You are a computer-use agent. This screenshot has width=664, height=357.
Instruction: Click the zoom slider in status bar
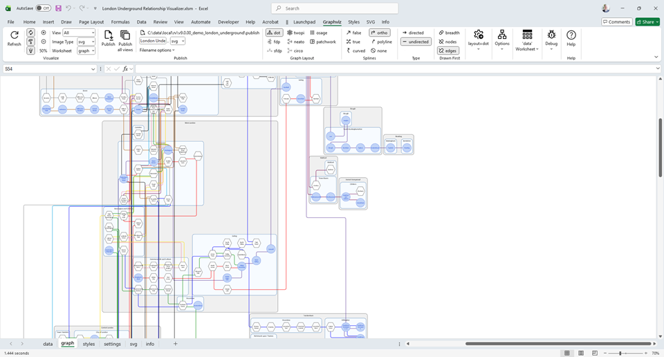click(x=620, y=353)
